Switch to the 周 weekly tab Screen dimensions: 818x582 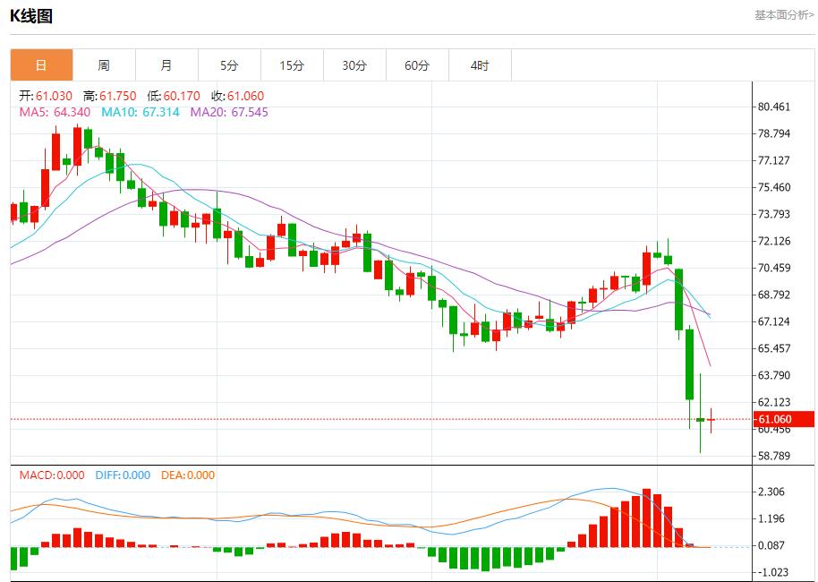104,65
